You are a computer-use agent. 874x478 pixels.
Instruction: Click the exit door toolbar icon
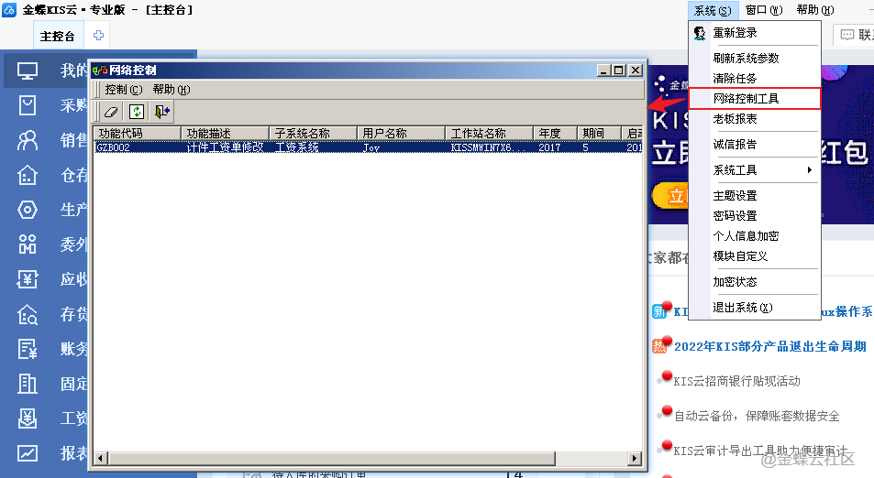[x=162, y=112]
